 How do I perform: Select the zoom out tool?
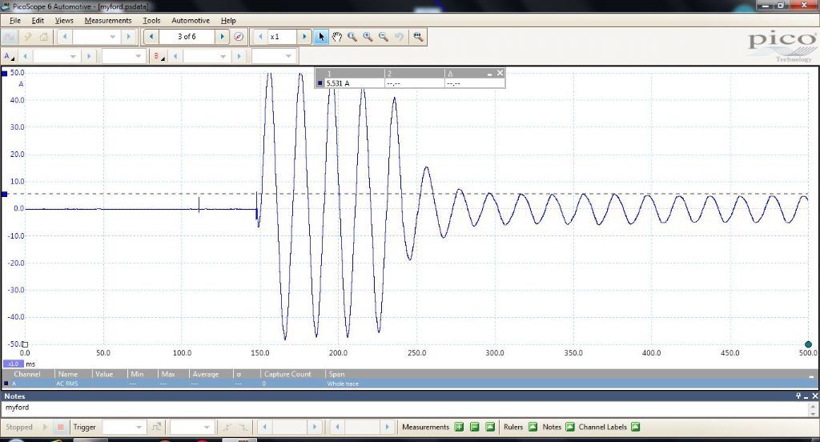click(x=384, y=37)
